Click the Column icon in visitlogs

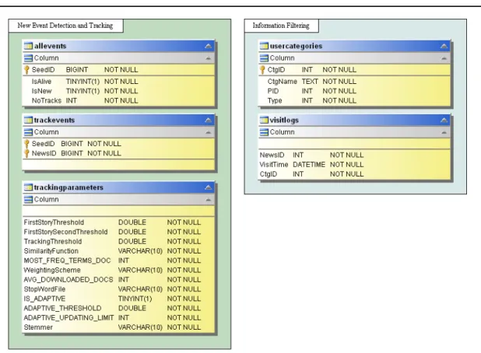264,132
